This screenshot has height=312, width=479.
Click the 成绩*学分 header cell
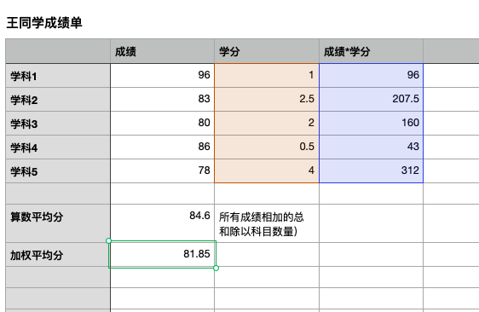click(371, 51)
